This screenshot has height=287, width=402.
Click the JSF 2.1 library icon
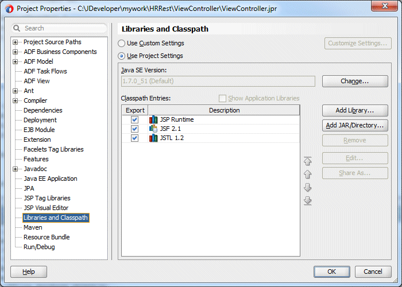(x=153, y=129)
